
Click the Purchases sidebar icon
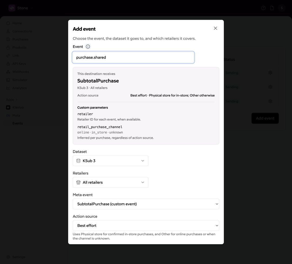tap(8, 39)
